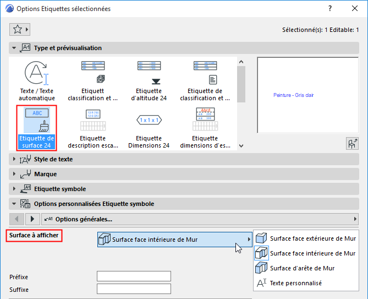This screenshot has width=368, height=299.
Task: Choose Surface d'arête de Mur option
Action: coord(306,268)
